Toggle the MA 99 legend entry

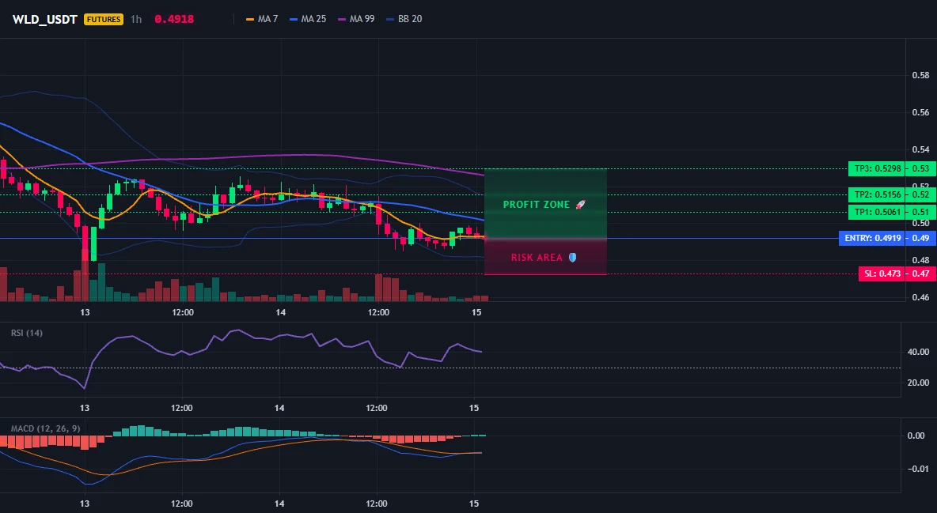356,19
